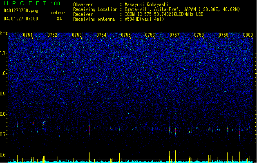This screenshot has height=163, width=257.
Task: Click the HROFFT 1.0.0 title text
Action: point(32,3)
